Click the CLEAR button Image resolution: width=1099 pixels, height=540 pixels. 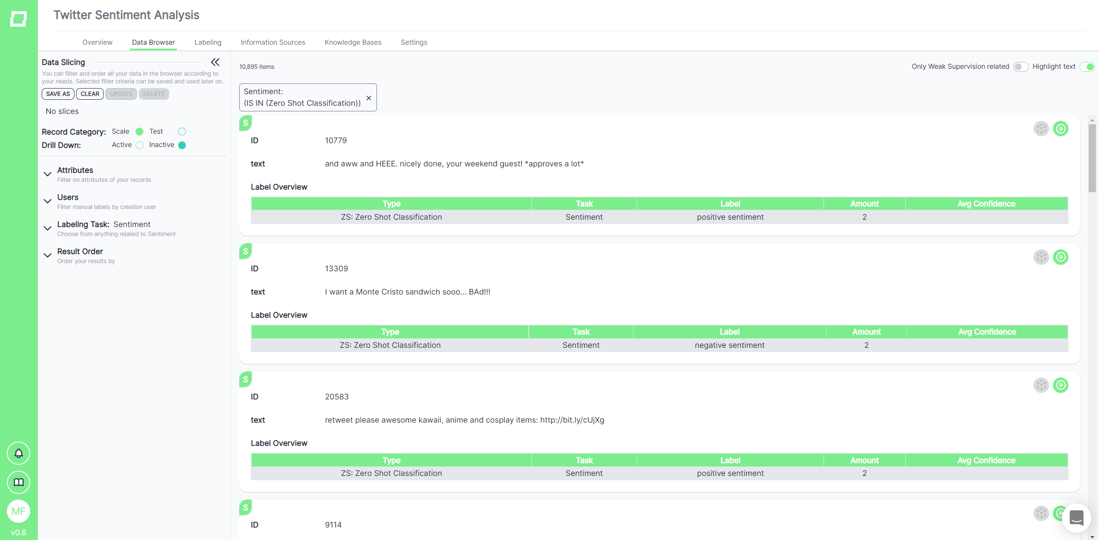90,94
